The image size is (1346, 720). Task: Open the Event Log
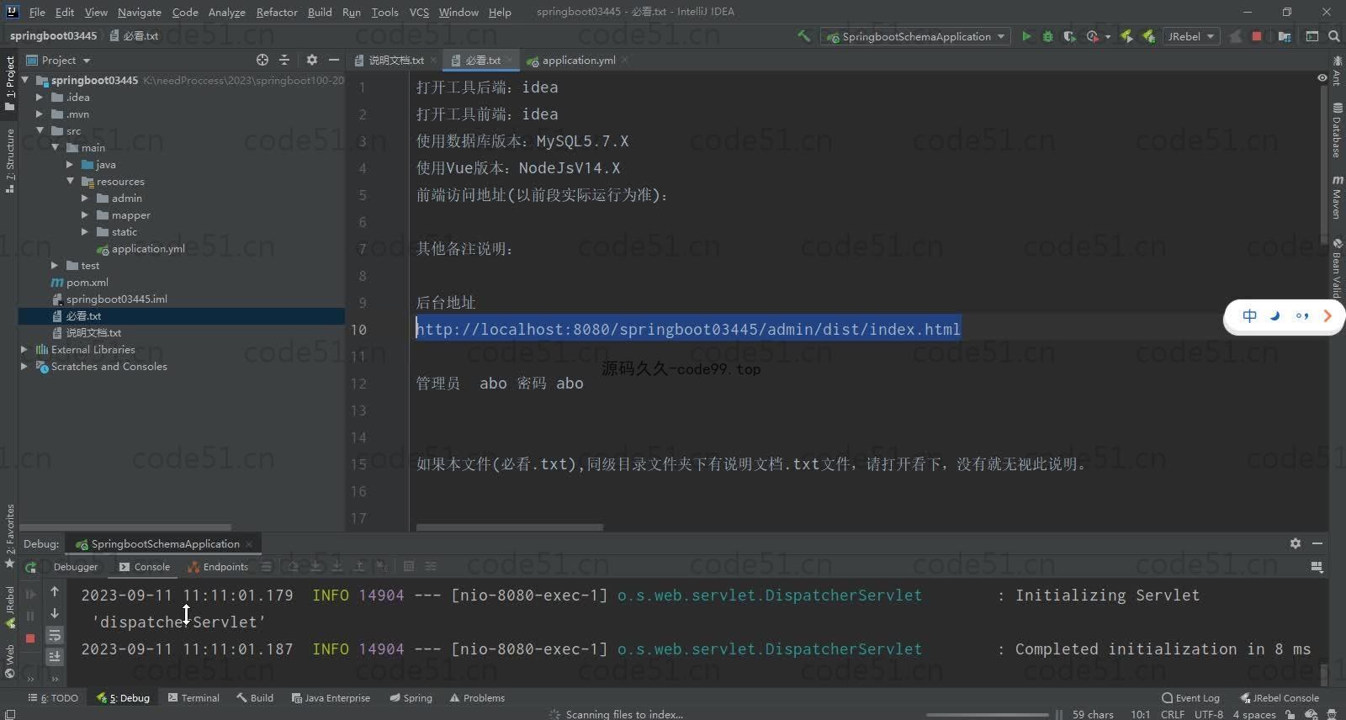(1190, 697)
